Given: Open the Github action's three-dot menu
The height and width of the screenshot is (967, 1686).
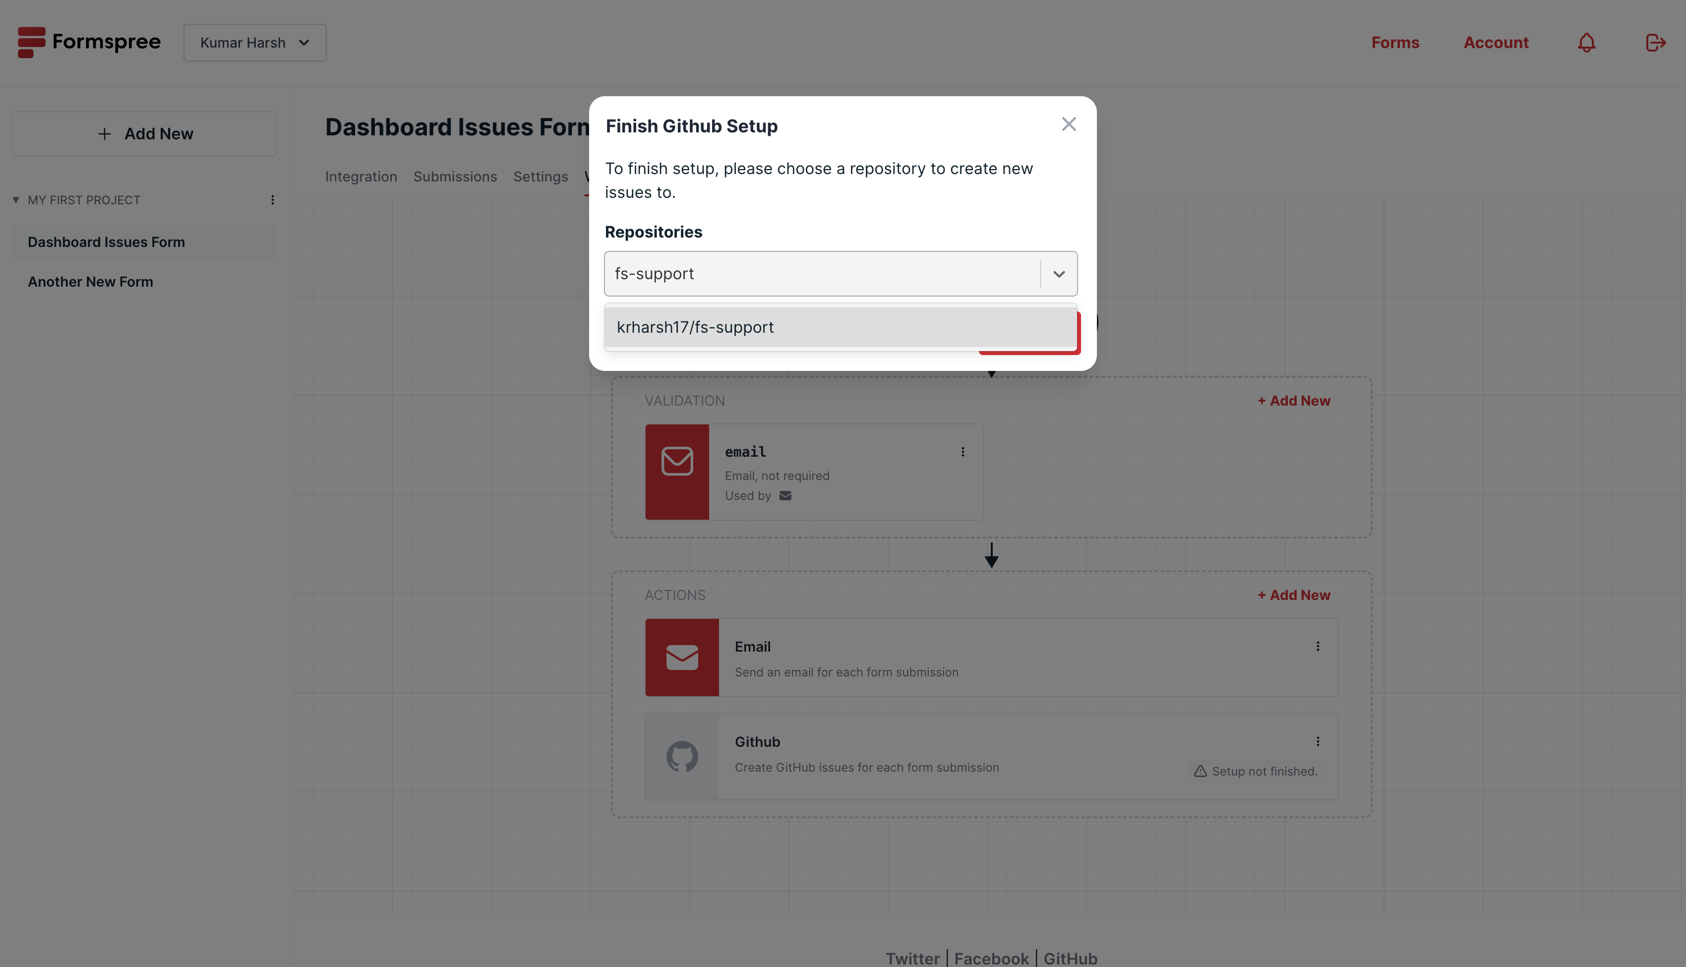Looking at the screenshot, I should (1318, 741).
